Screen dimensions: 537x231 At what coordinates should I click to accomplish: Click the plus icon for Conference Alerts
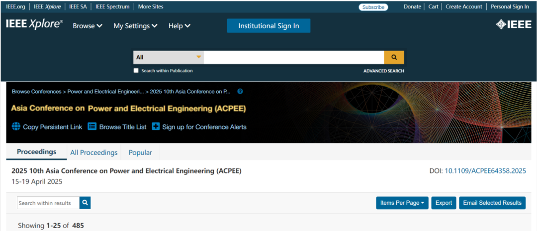[x=156, y=126]
